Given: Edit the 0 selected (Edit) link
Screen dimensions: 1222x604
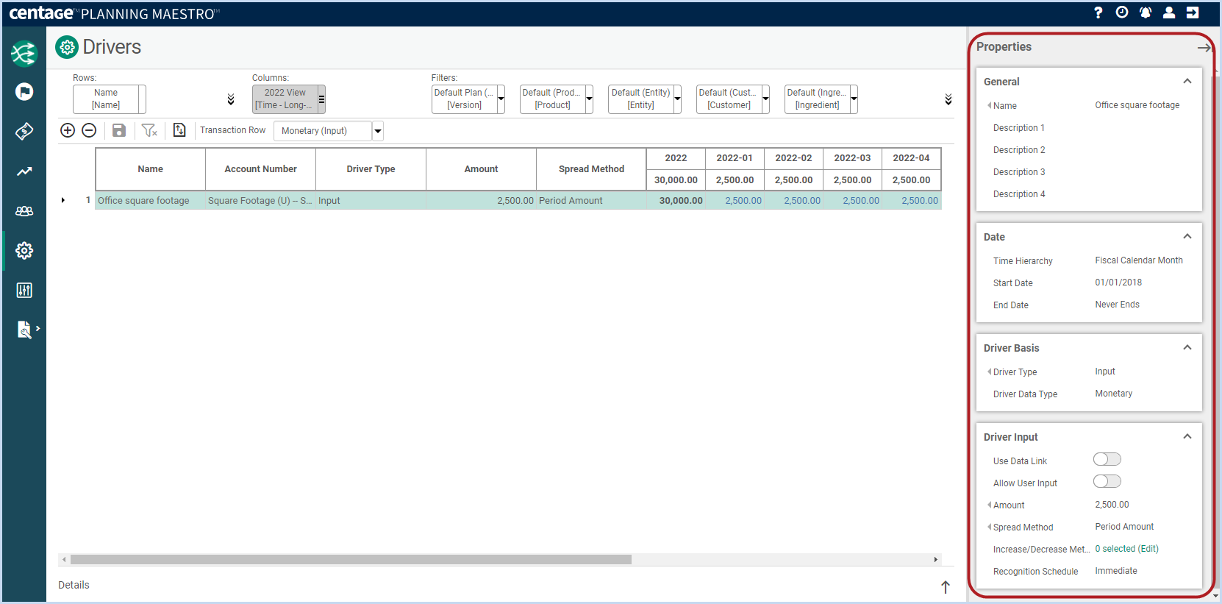Looking at the screenshot, I should [1126, 549].
